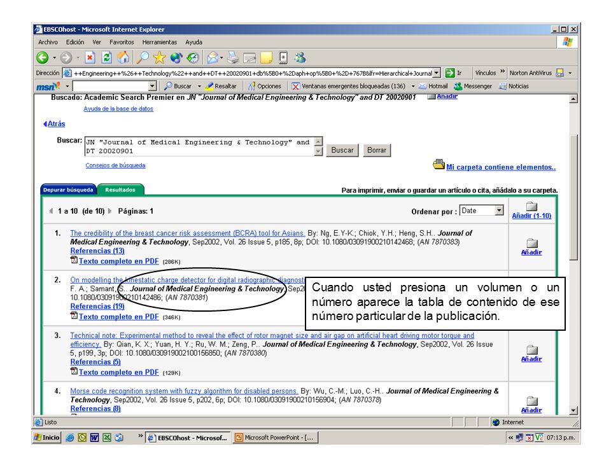
Task: Launch Word from the quick launch bar
Action: click(94, 438)
